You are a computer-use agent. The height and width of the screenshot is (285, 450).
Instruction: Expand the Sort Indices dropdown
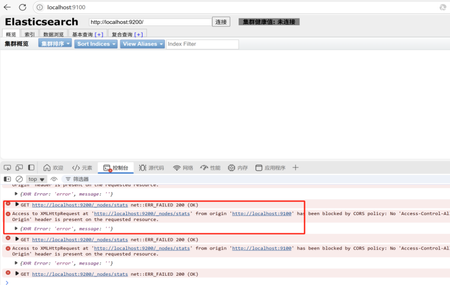coord(96,44)
